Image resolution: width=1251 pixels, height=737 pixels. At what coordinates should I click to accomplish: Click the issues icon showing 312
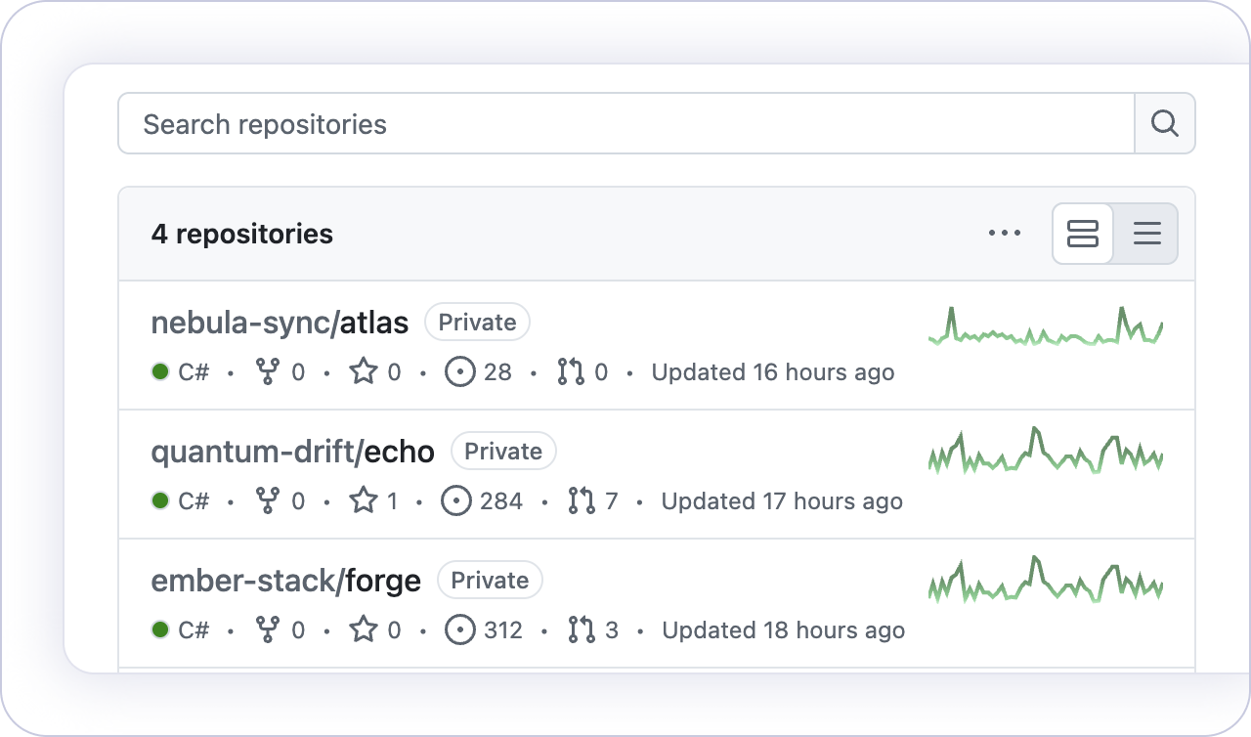(x=459, y=629)
